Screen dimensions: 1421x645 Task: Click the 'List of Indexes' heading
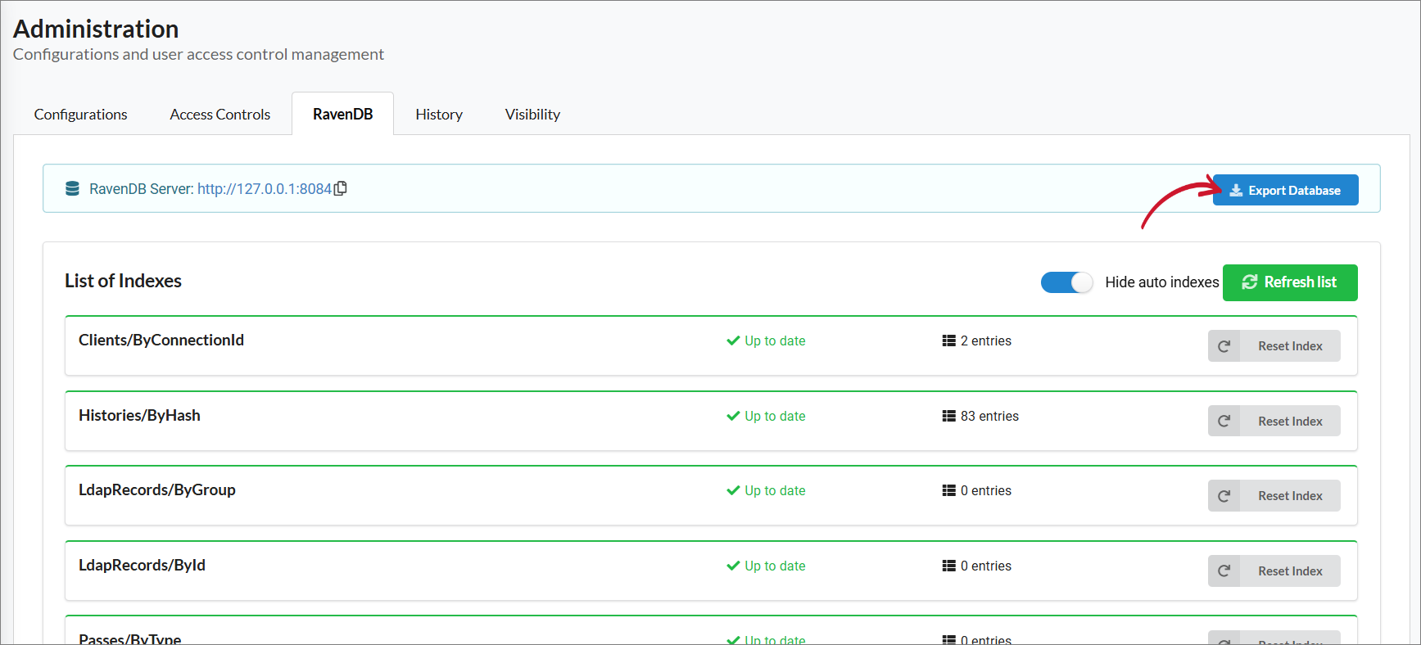click(123, 281)
